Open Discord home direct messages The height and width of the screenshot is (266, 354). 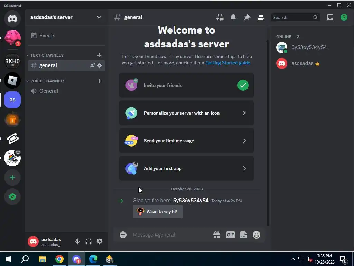click(12, 18)
